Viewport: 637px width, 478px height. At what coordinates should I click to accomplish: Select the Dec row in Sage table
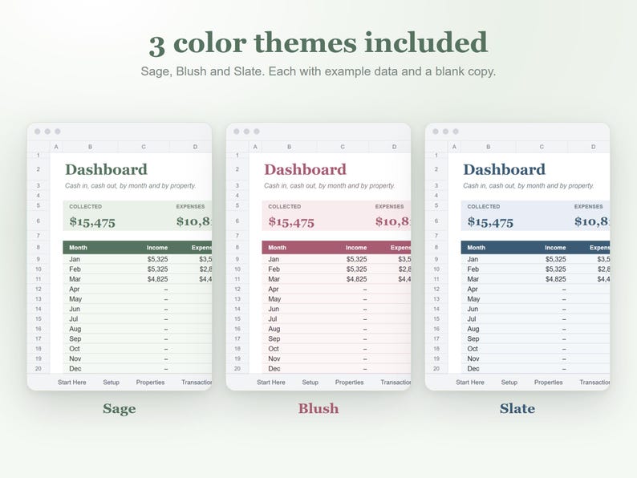tap(137, 369)
